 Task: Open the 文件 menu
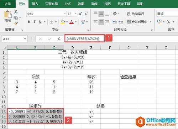point(7,4)
